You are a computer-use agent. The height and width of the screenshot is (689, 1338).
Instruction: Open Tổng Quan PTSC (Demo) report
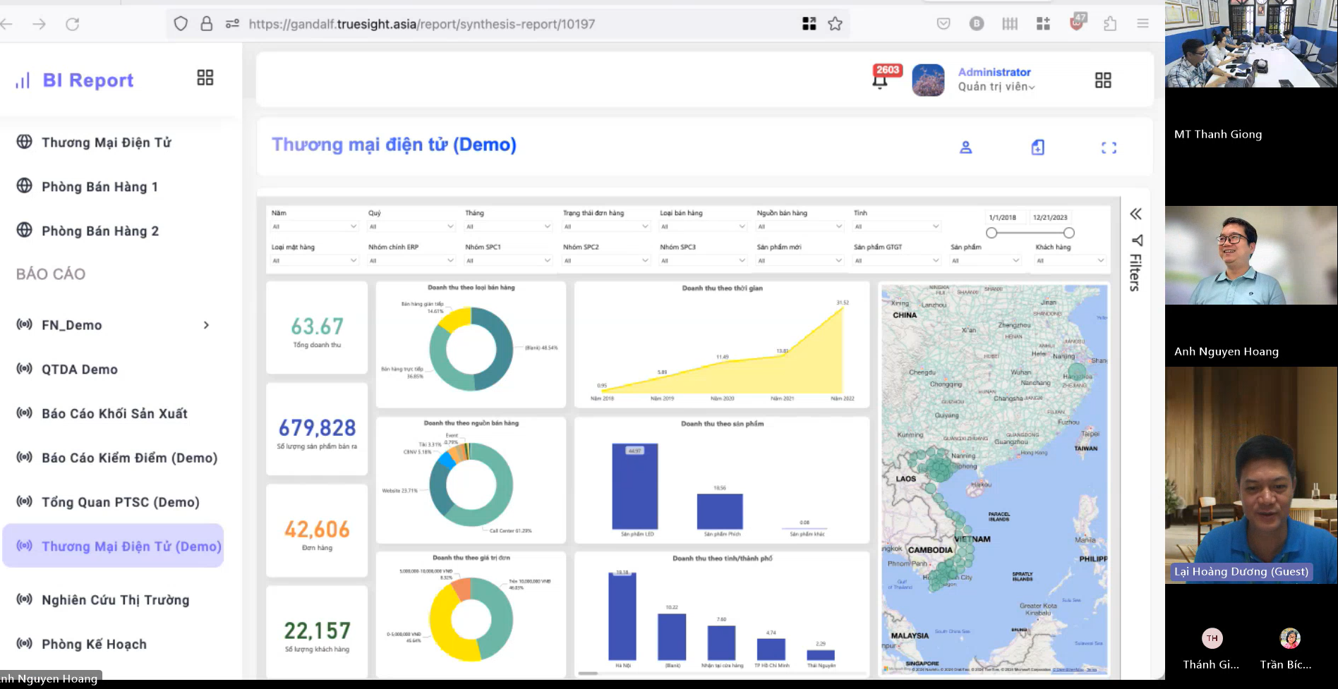pos(120,502)
